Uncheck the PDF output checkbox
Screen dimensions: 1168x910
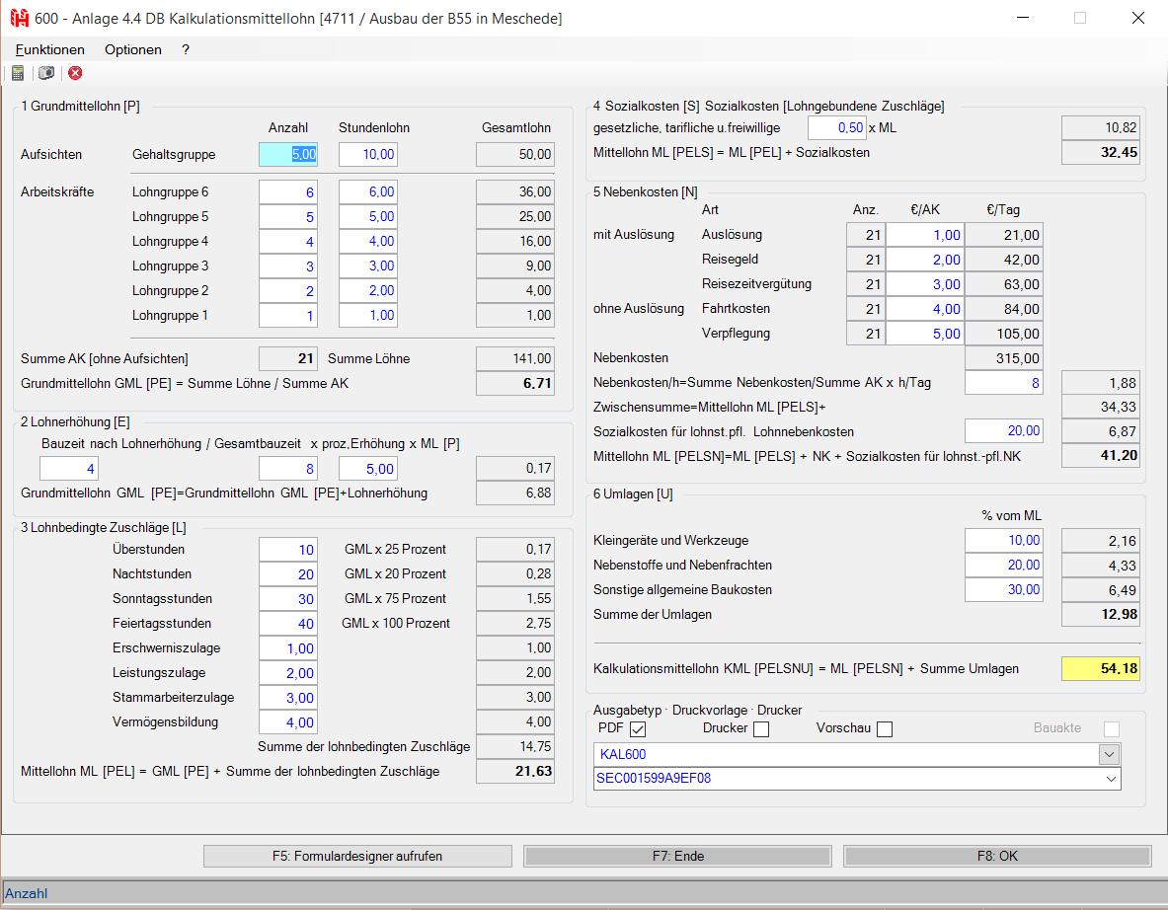point(637,729)
